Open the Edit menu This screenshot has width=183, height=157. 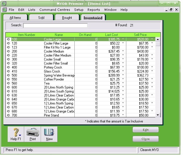coord(21,10)
